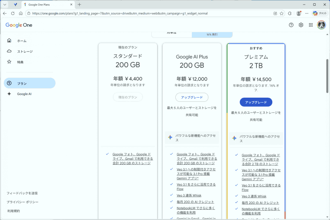Open フィードバックを送信 link

[x=22, y=193]
